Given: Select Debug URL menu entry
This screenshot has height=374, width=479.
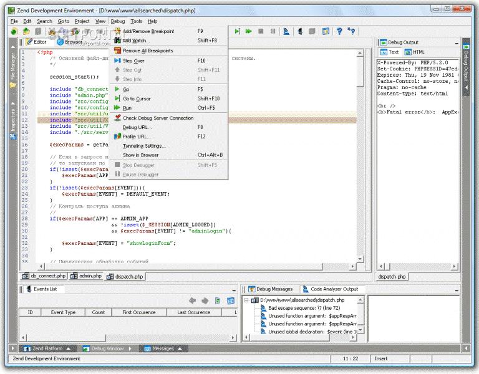Looking at the screenshot, I should point(168,127).
